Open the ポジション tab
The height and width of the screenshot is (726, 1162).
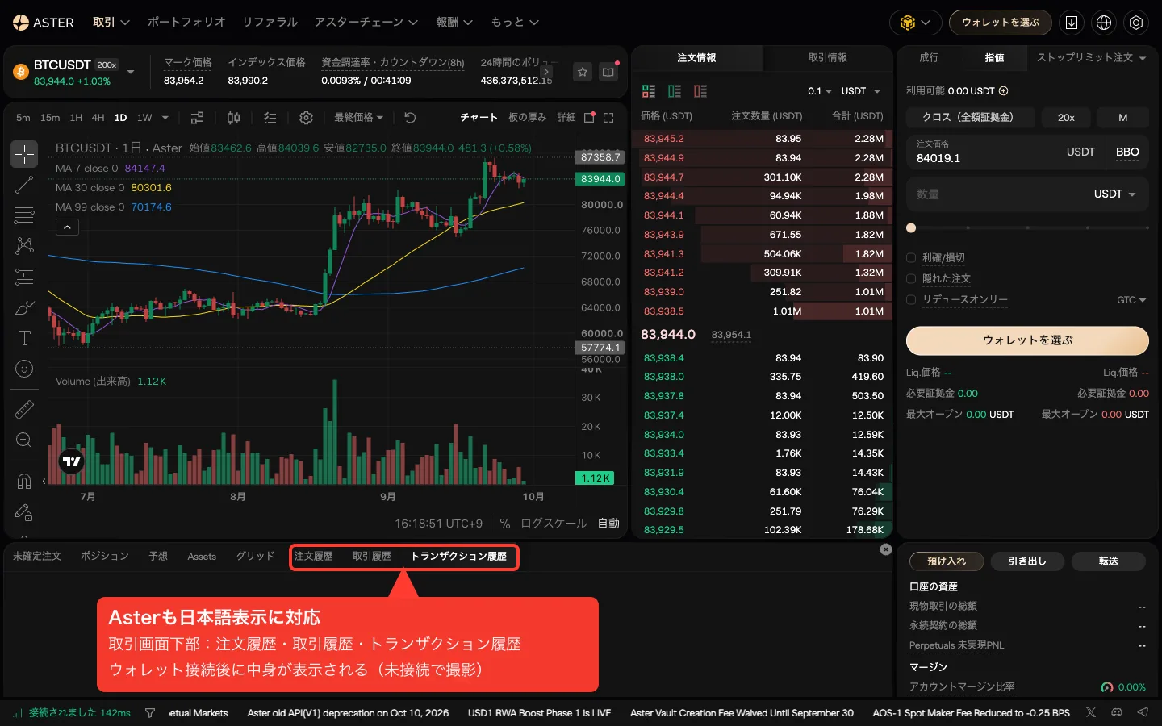pyautogui.click(x=105, y=557)
